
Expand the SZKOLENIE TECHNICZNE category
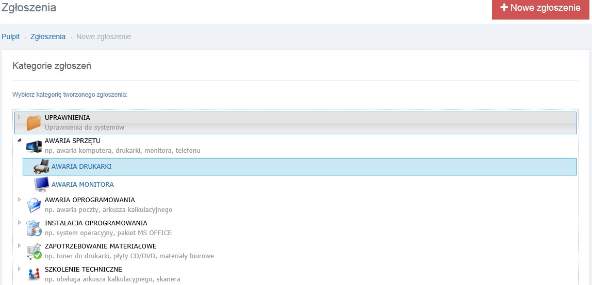click(19, 269)
